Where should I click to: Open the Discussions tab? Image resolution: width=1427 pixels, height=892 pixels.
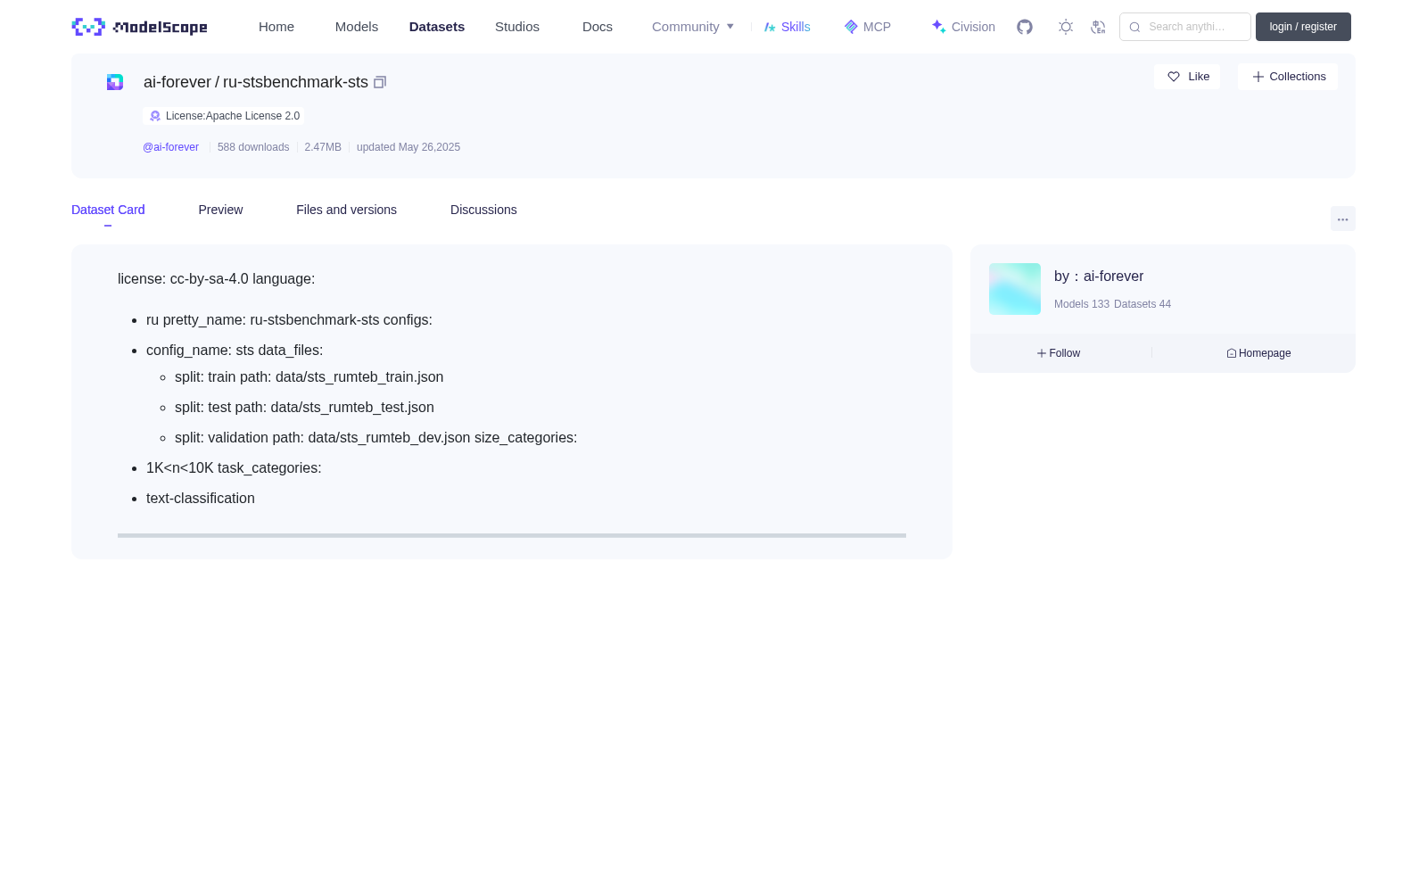click(x=483, y=210)
